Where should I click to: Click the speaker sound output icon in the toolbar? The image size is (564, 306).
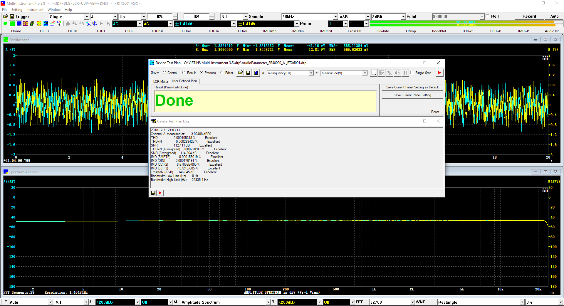95,23
